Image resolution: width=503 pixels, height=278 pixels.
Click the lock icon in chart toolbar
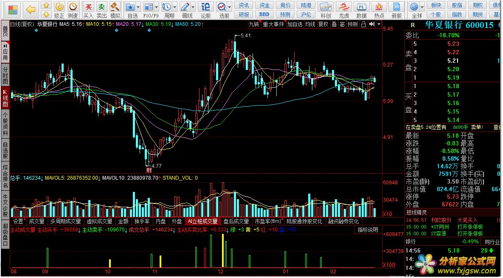coord(363,24)
